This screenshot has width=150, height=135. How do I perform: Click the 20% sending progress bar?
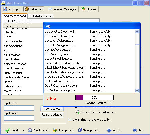coord(94,98)
